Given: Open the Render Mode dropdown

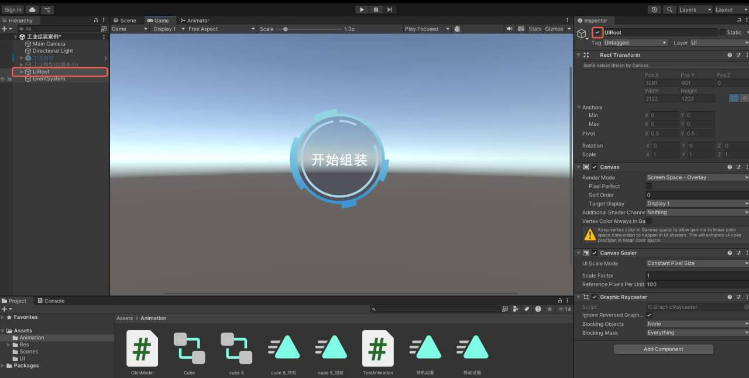Looking at the screenshot, I should coord(698,177).
